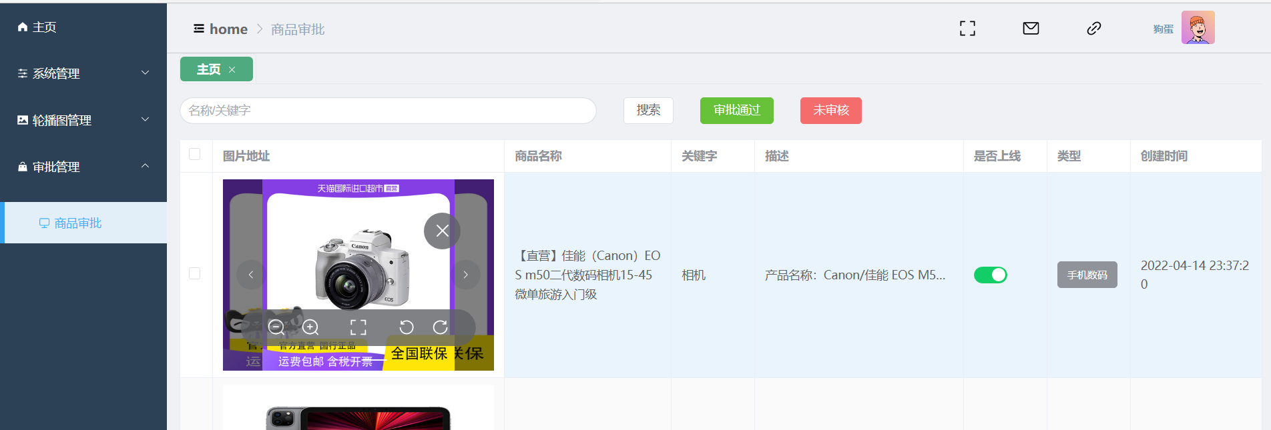Toggle the sidebar hamburger icon
Image resolution: width=1271 pixels, height=430 pixels.
click(x=199, y=29)
